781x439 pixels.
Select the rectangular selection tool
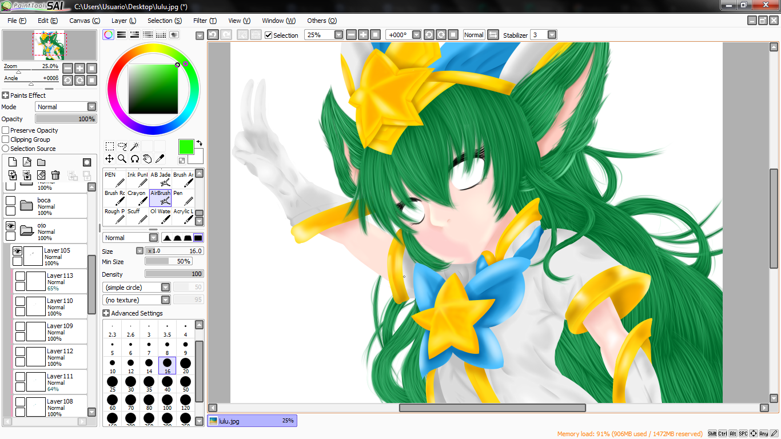(x=109, y=146)
